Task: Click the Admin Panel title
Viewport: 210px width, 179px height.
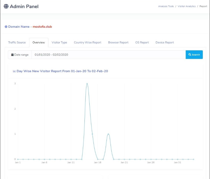Action: (24, 6)
